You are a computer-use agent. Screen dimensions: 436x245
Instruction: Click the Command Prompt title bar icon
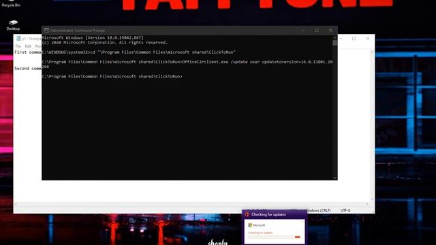(x=46, y=30)
